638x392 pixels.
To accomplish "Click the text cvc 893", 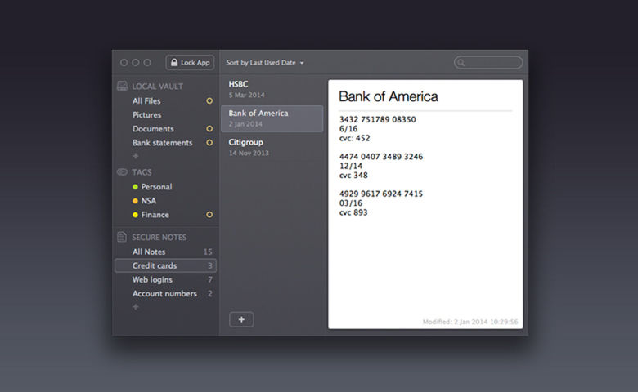I will [x=353, y=212].
